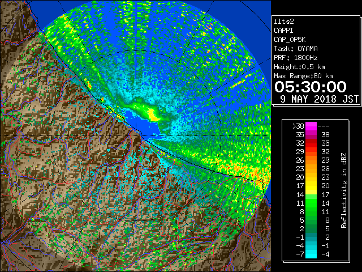Select the PRF: 1800Hz value
The width and height of the screenshot is (362, 272).
coord(296,58)
